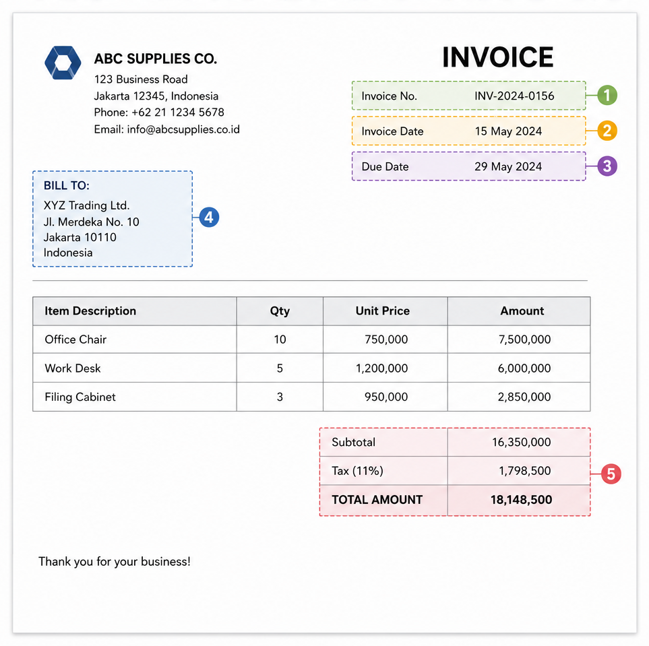649x646 pixels.
Task: Click Jakarta 12345, Indonesia address line
Action: coord(156,96)
